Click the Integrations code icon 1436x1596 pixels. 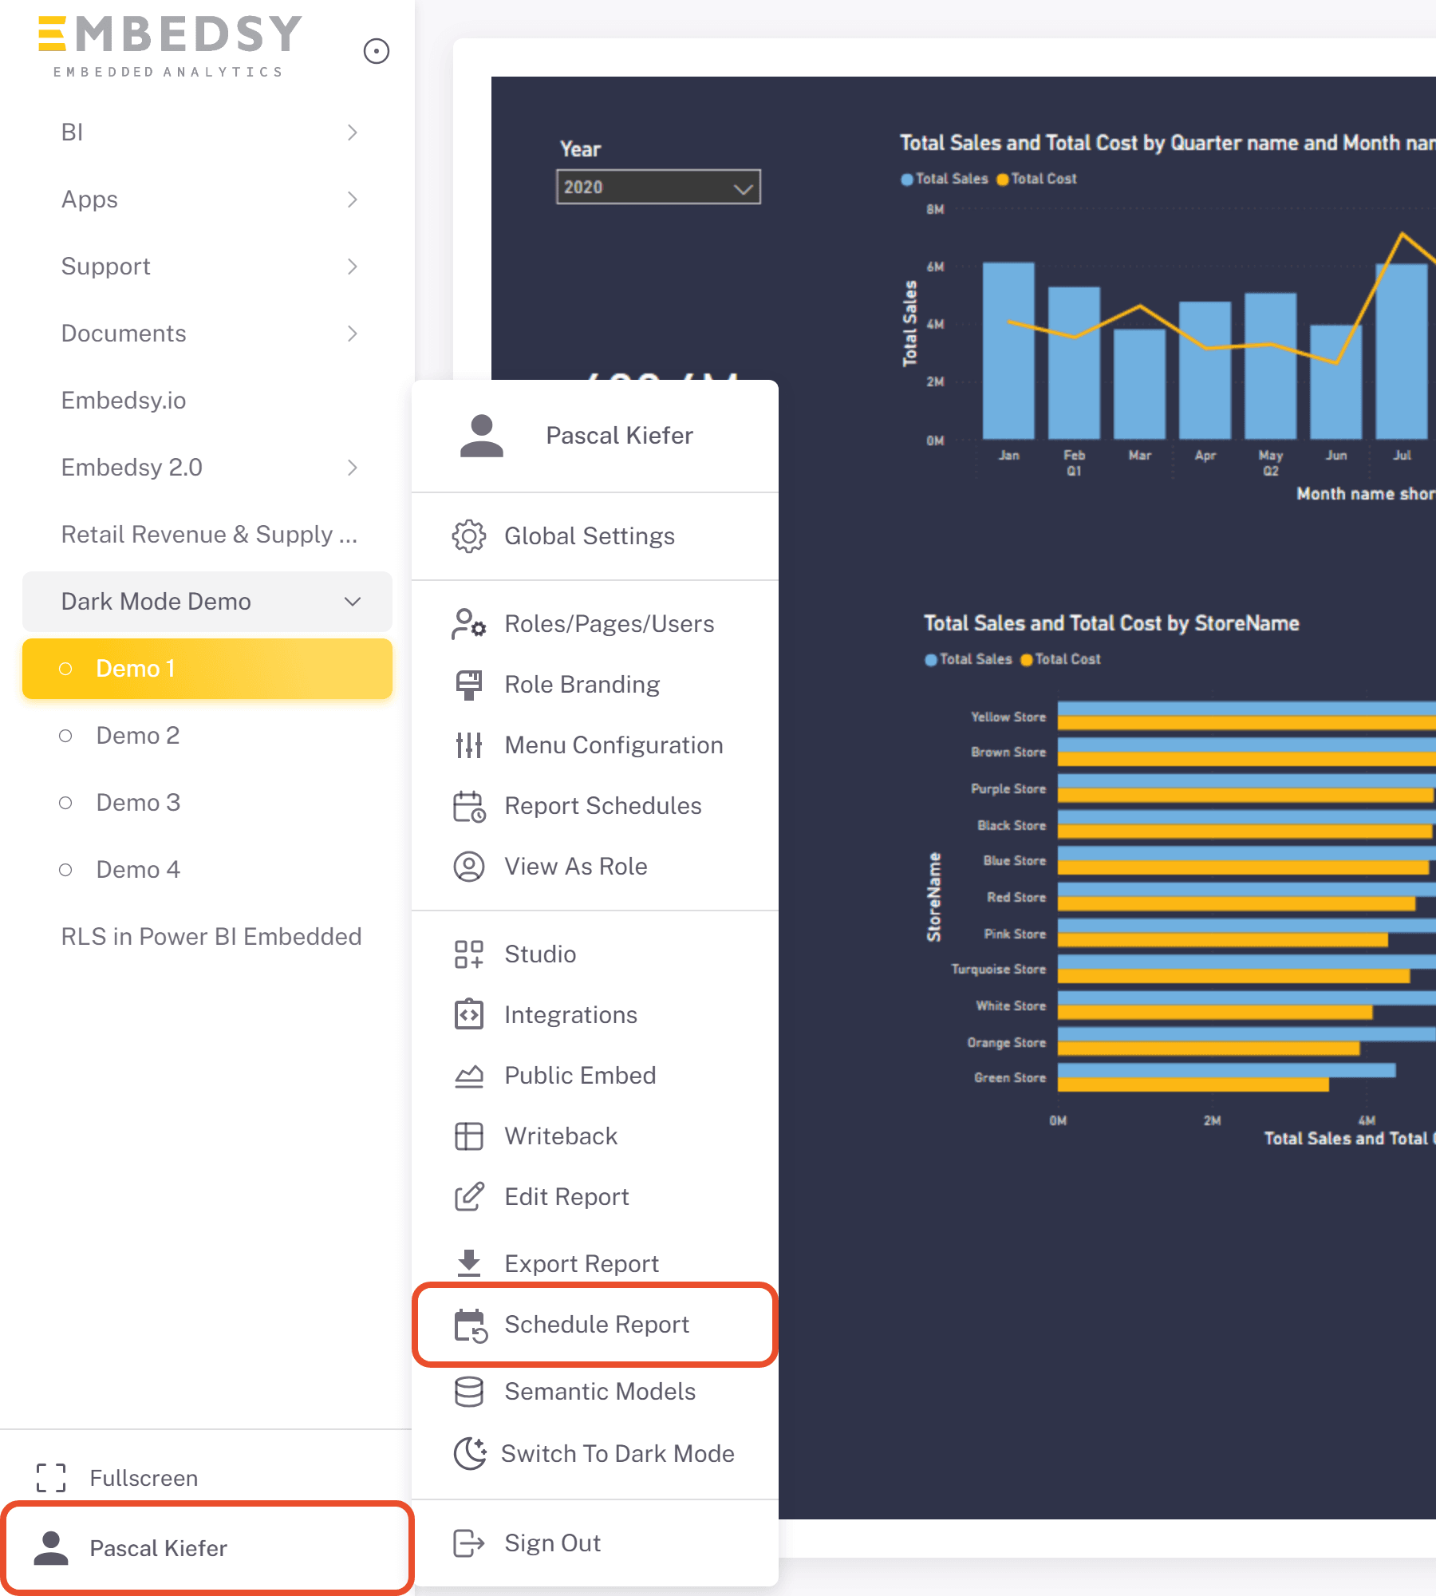[469, 1015]
